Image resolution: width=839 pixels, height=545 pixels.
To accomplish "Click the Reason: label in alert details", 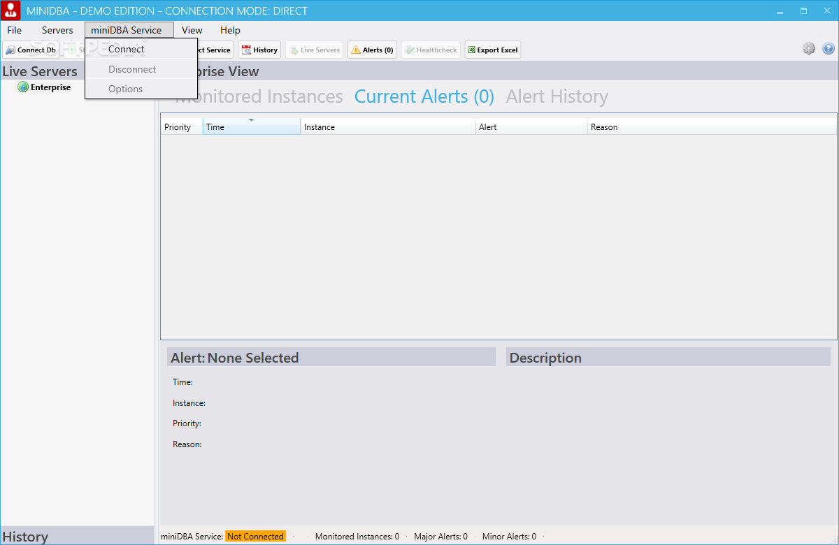I will (x=187, y=444).
